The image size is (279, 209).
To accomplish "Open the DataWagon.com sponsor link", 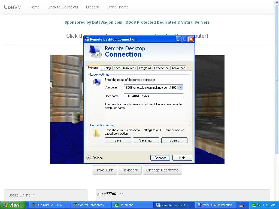I will point(137,22).
